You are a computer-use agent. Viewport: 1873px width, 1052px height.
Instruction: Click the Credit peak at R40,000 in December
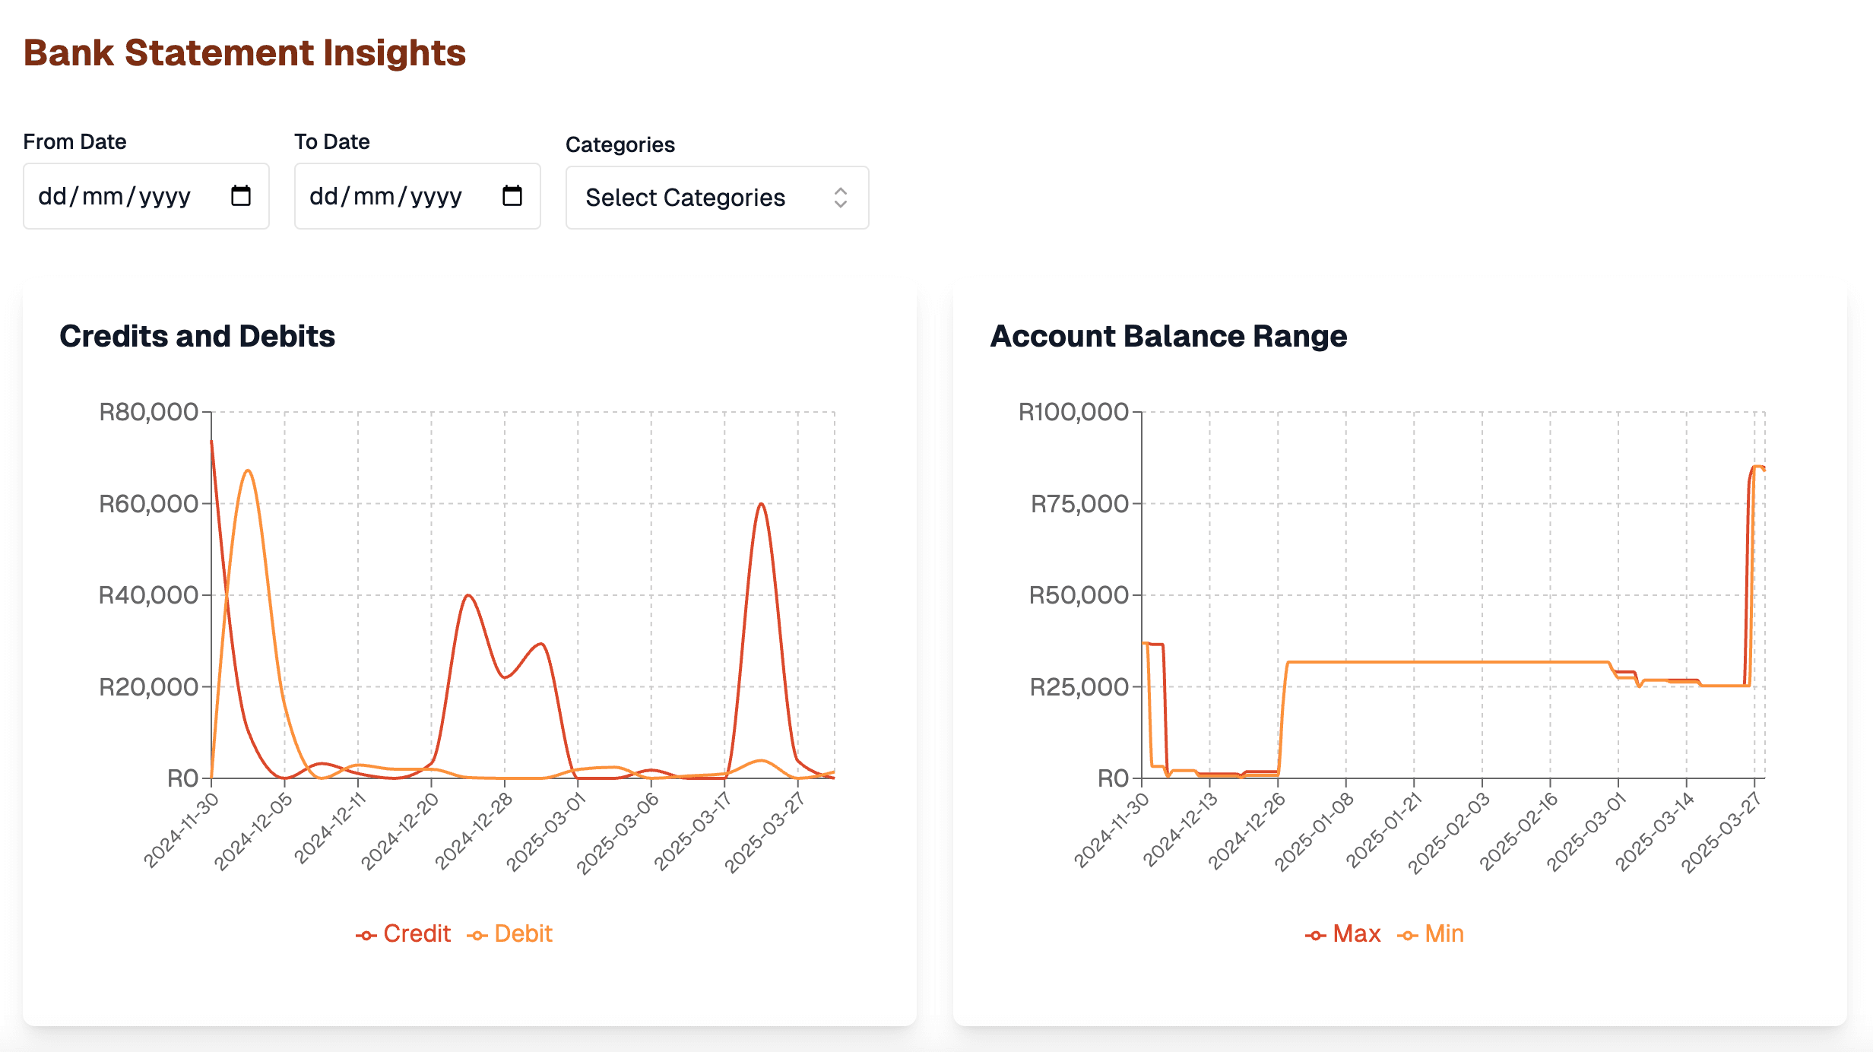click(x=468, y=595)
